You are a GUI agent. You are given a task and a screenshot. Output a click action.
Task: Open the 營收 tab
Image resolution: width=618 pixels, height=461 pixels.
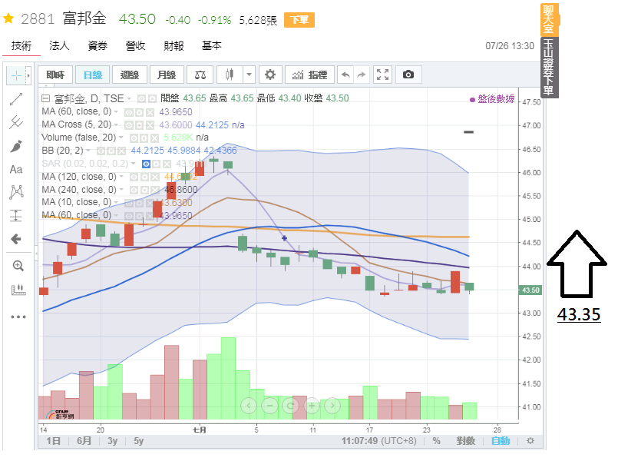click(136, 46)
